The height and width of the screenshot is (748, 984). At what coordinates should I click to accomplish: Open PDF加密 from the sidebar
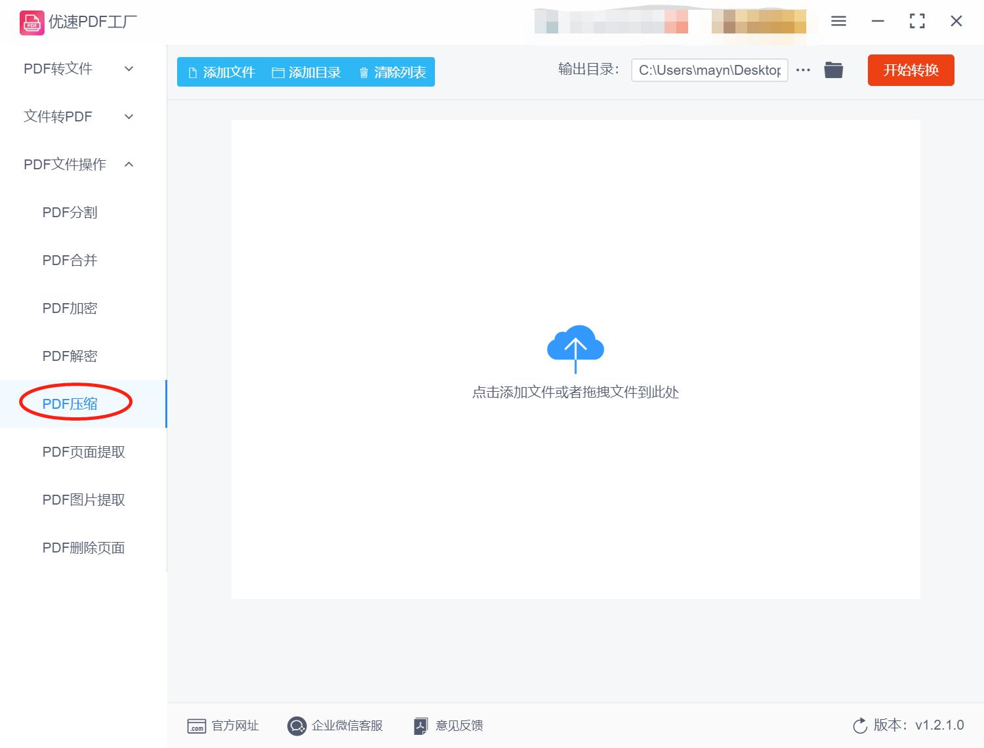69,308
